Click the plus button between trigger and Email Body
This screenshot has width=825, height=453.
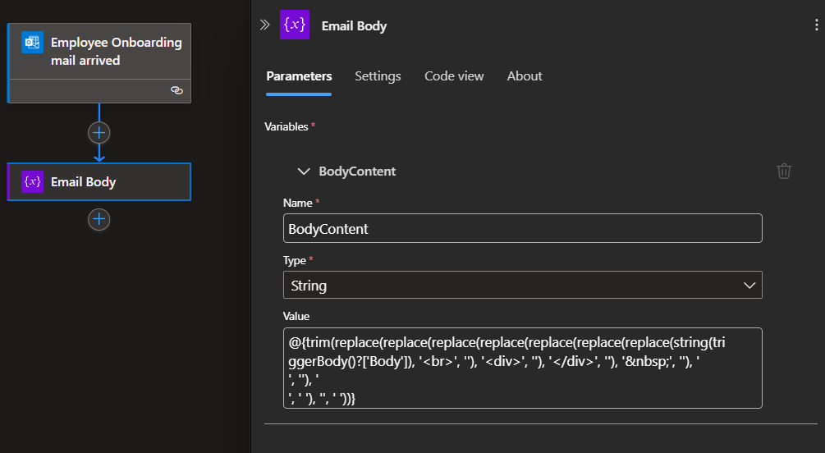[99, 132]
